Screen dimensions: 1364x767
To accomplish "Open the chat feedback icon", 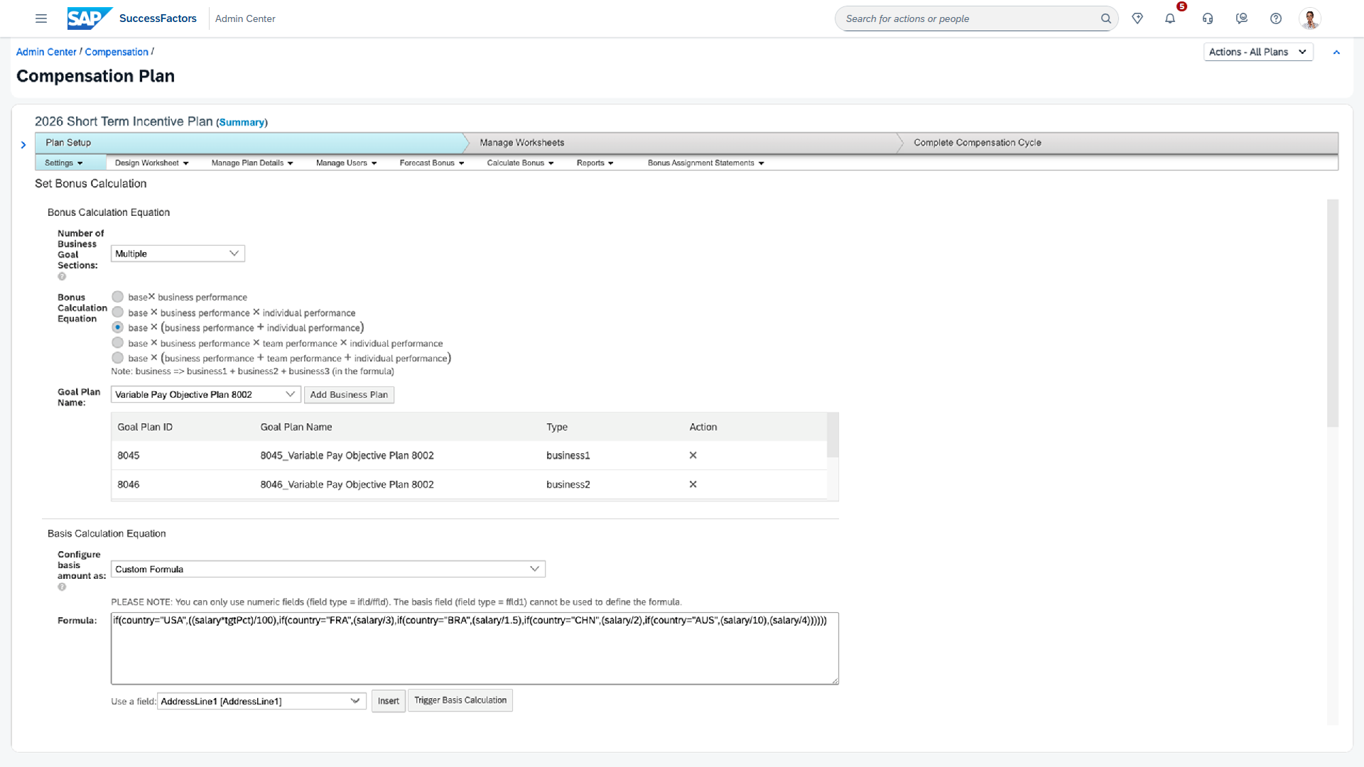I will tap(1242, 18).
